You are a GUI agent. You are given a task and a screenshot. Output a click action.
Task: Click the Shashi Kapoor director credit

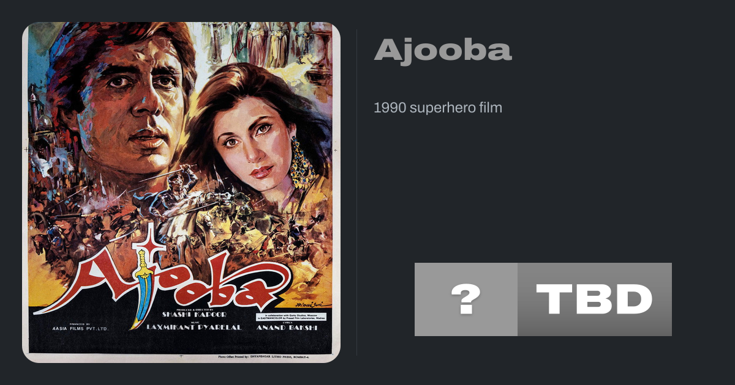pyautogui.click(x=194, y=314)
